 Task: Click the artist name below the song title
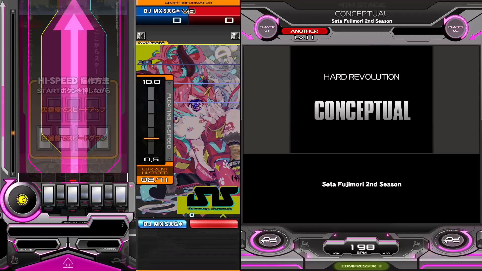tap(361, 184)
